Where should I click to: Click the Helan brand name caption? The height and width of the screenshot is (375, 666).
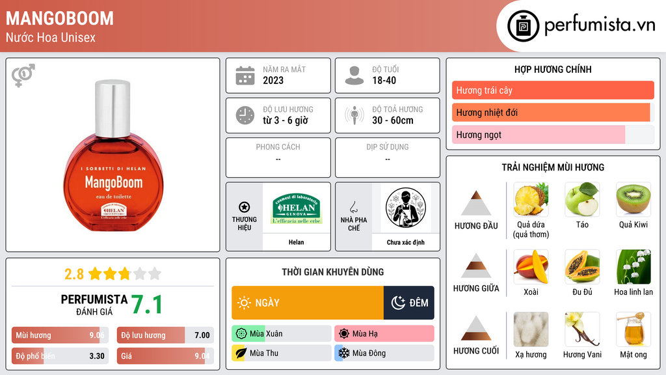pos(296,242)
